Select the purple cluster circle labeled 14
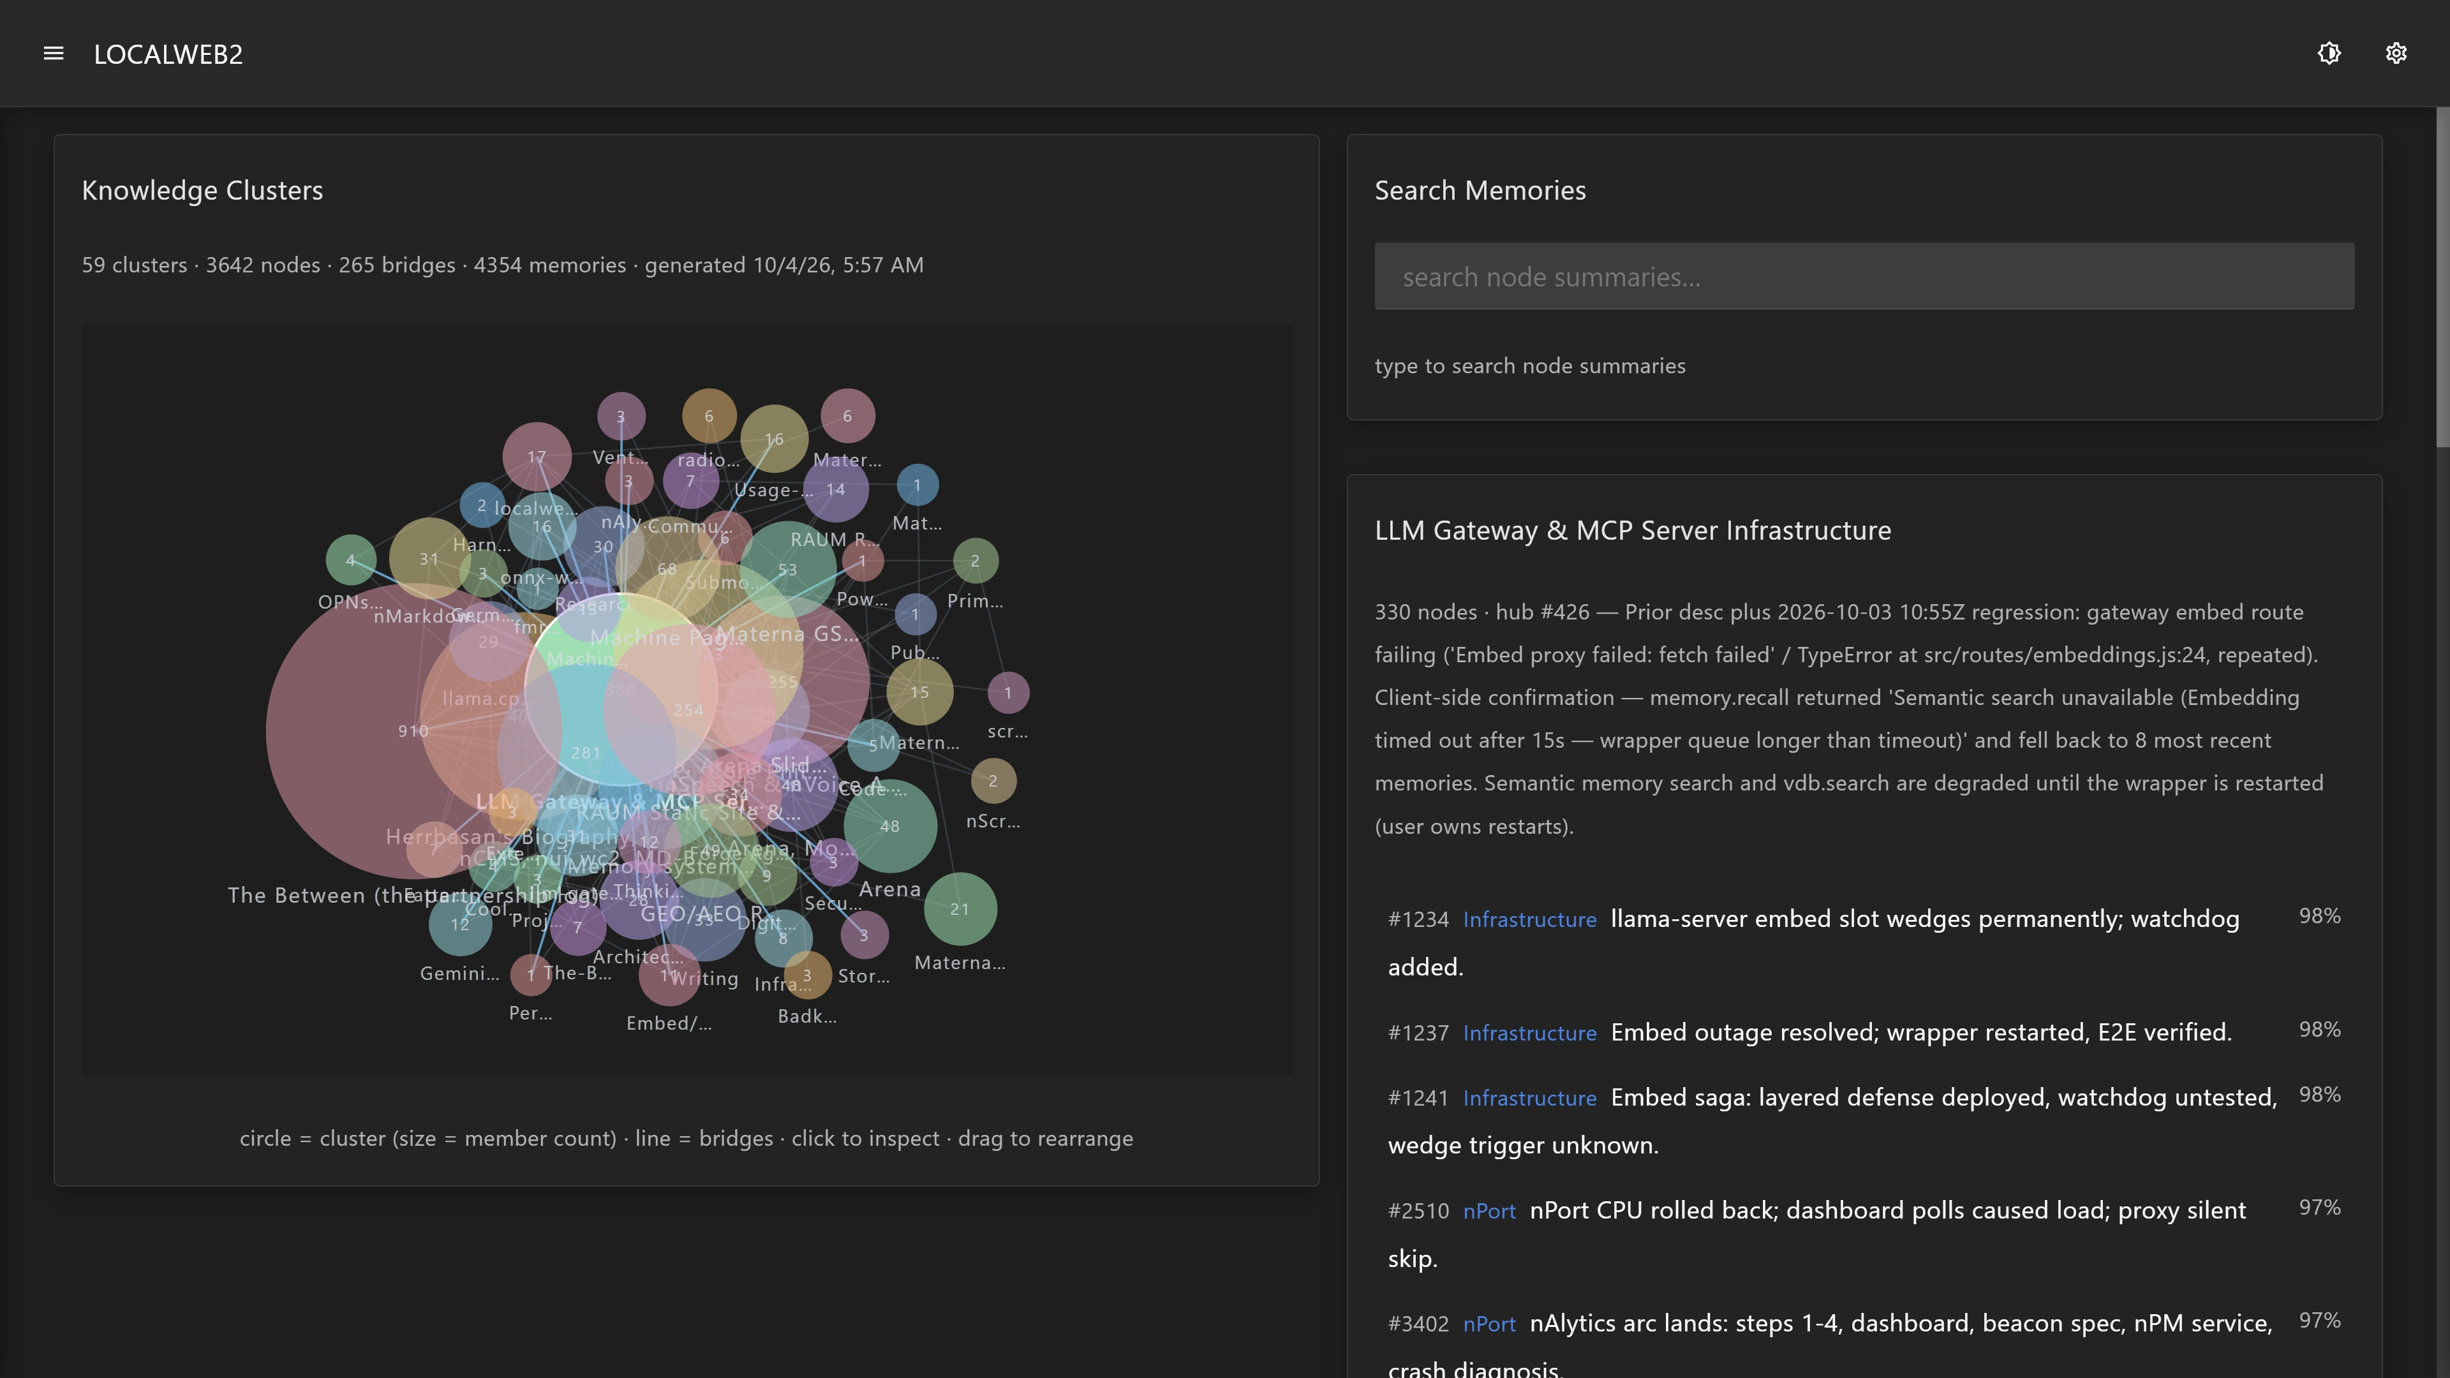Viewport: 2450px width, 1378px height. (x=836, y=489)
